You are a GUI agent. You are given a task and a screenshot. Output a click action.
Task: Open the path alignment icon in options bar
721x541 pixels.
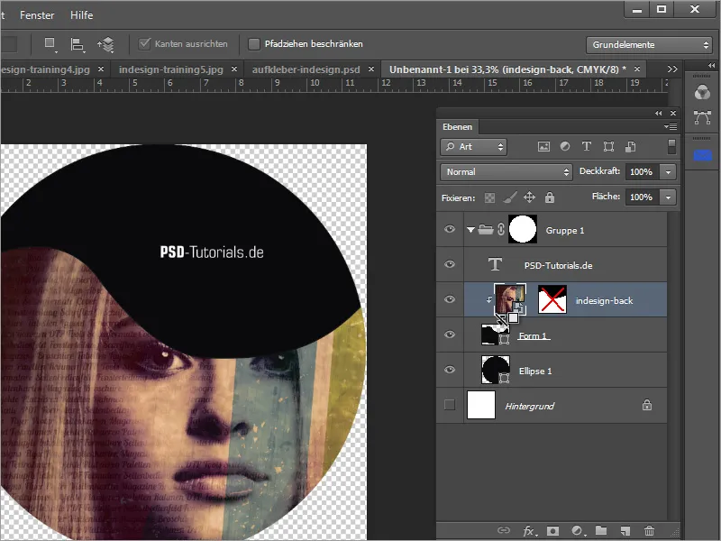[x=78, y=44]
